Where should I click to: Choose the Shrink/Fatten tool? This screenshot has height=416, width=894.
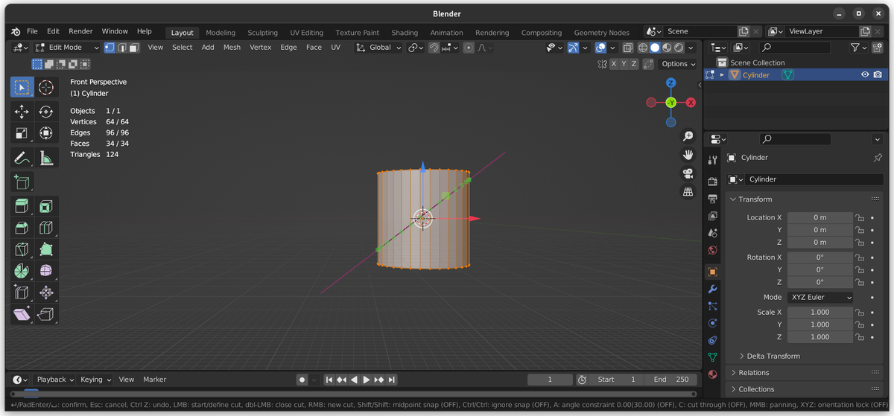[46, 292]
